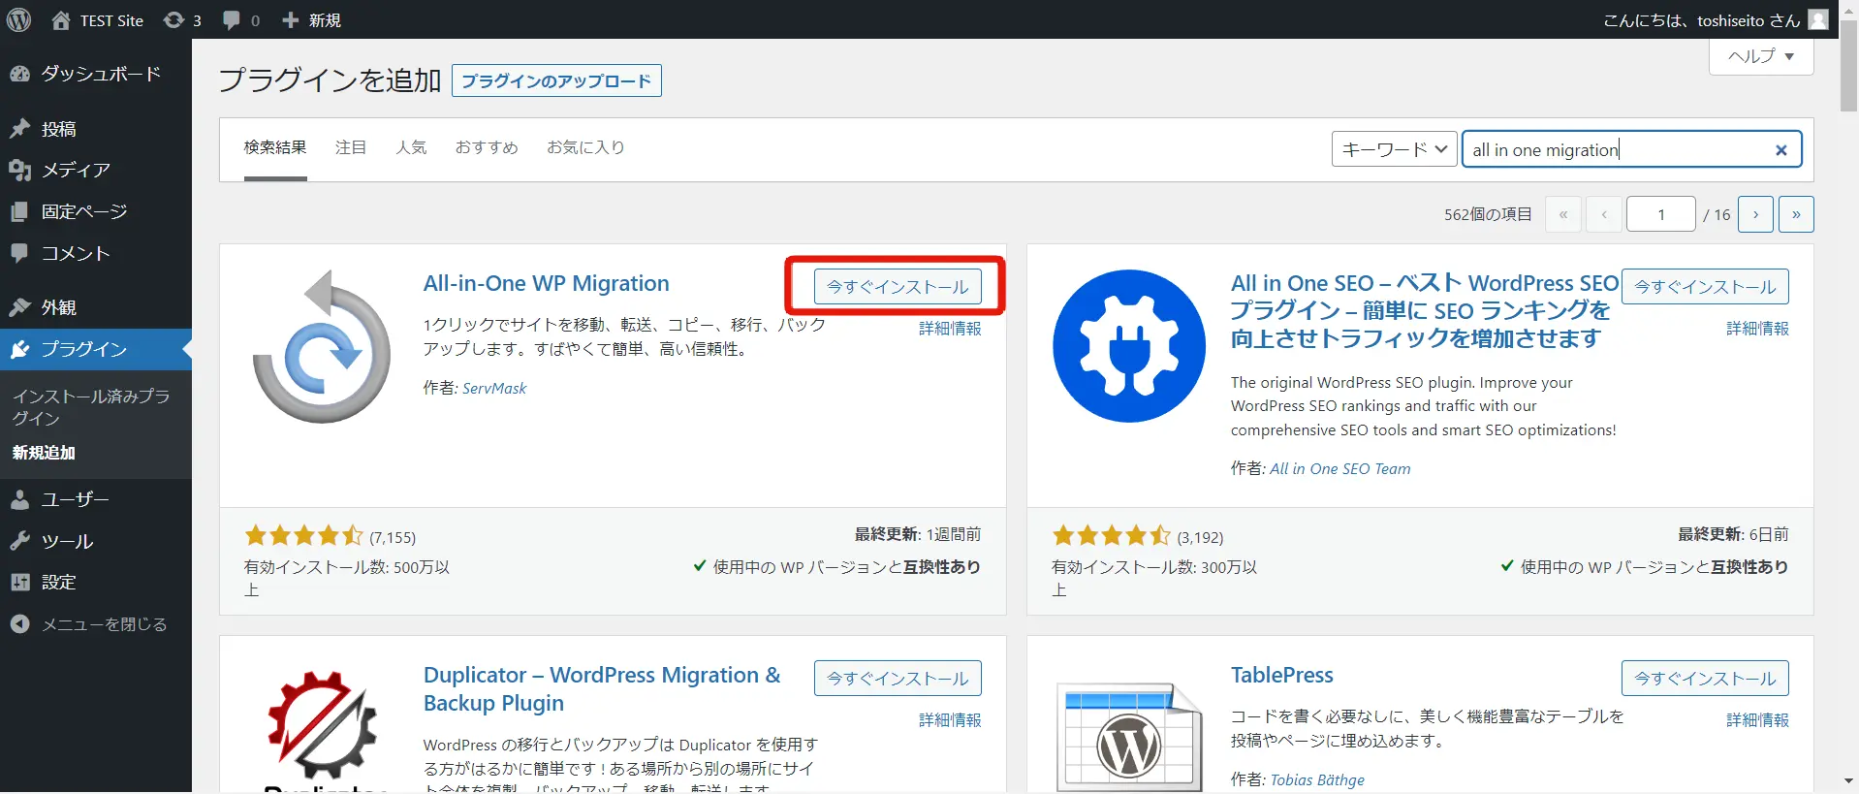Go to previous page with ‹ button
This screenshot has width=1859, height=794.
pos(1604,214)
